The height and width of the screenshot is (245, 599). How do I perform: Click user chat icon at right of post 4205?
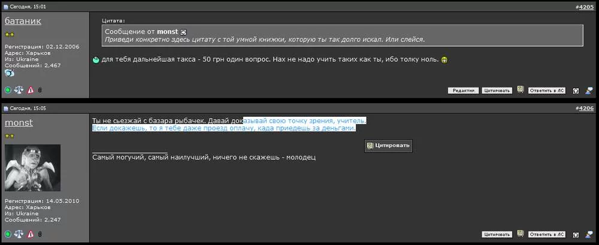(589, 90)
